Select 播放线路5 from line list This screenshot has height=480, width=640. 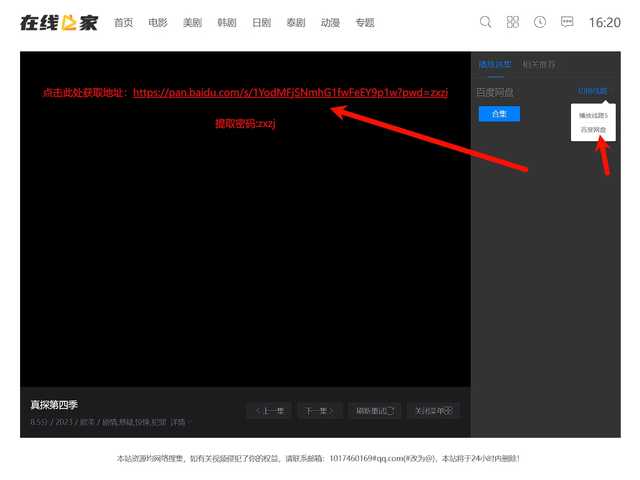coord(593,116)
